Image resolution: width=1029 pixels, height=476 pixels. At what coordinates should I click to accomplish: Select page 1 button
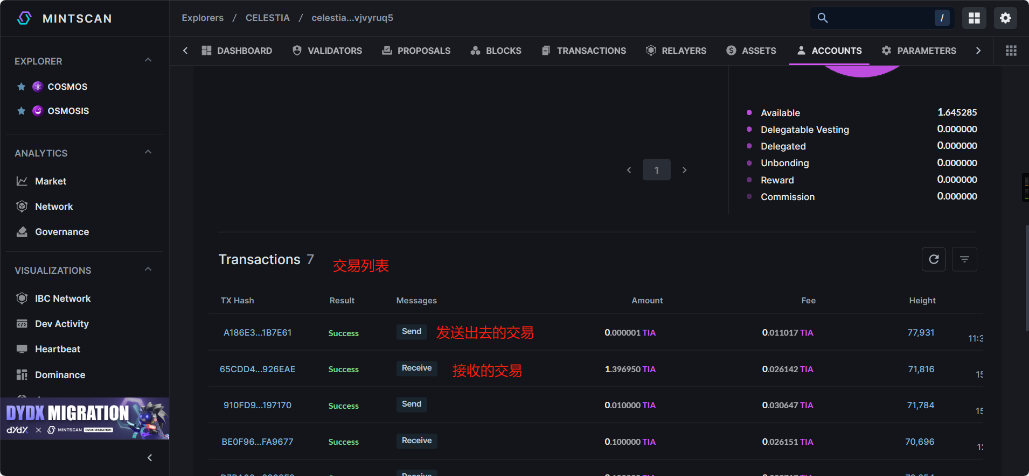[x=657, y=170]
